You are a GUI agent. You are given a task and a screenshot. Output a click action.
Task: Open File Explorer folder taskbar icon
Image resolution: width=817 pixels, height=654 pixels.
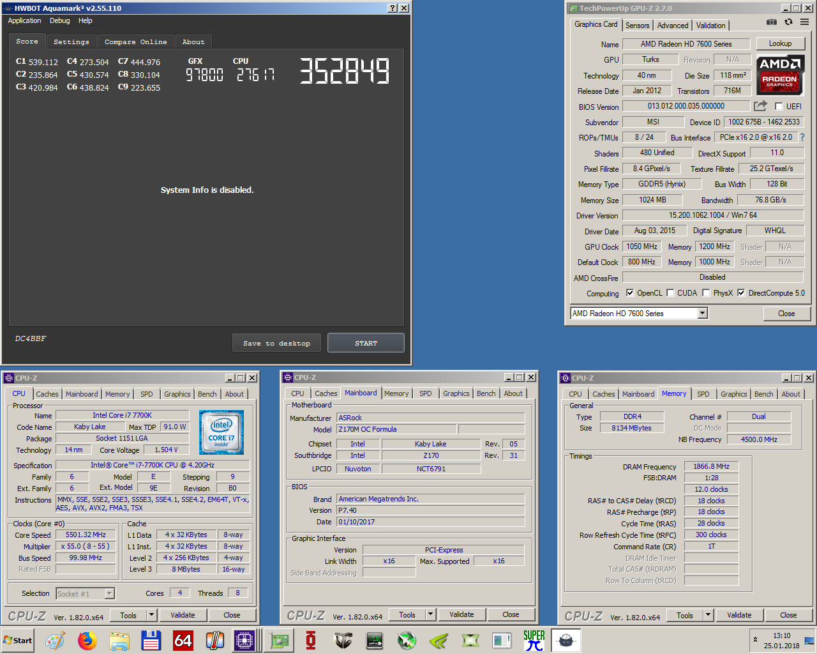pos(119,641)
